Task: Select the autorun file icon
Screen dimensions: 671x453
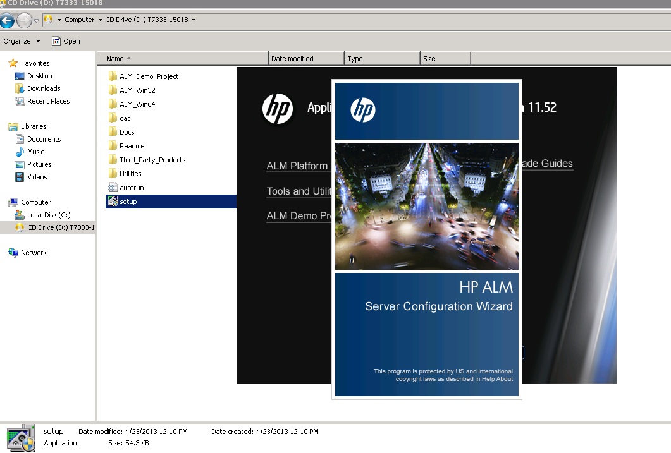Action: [x=113, y=188]
